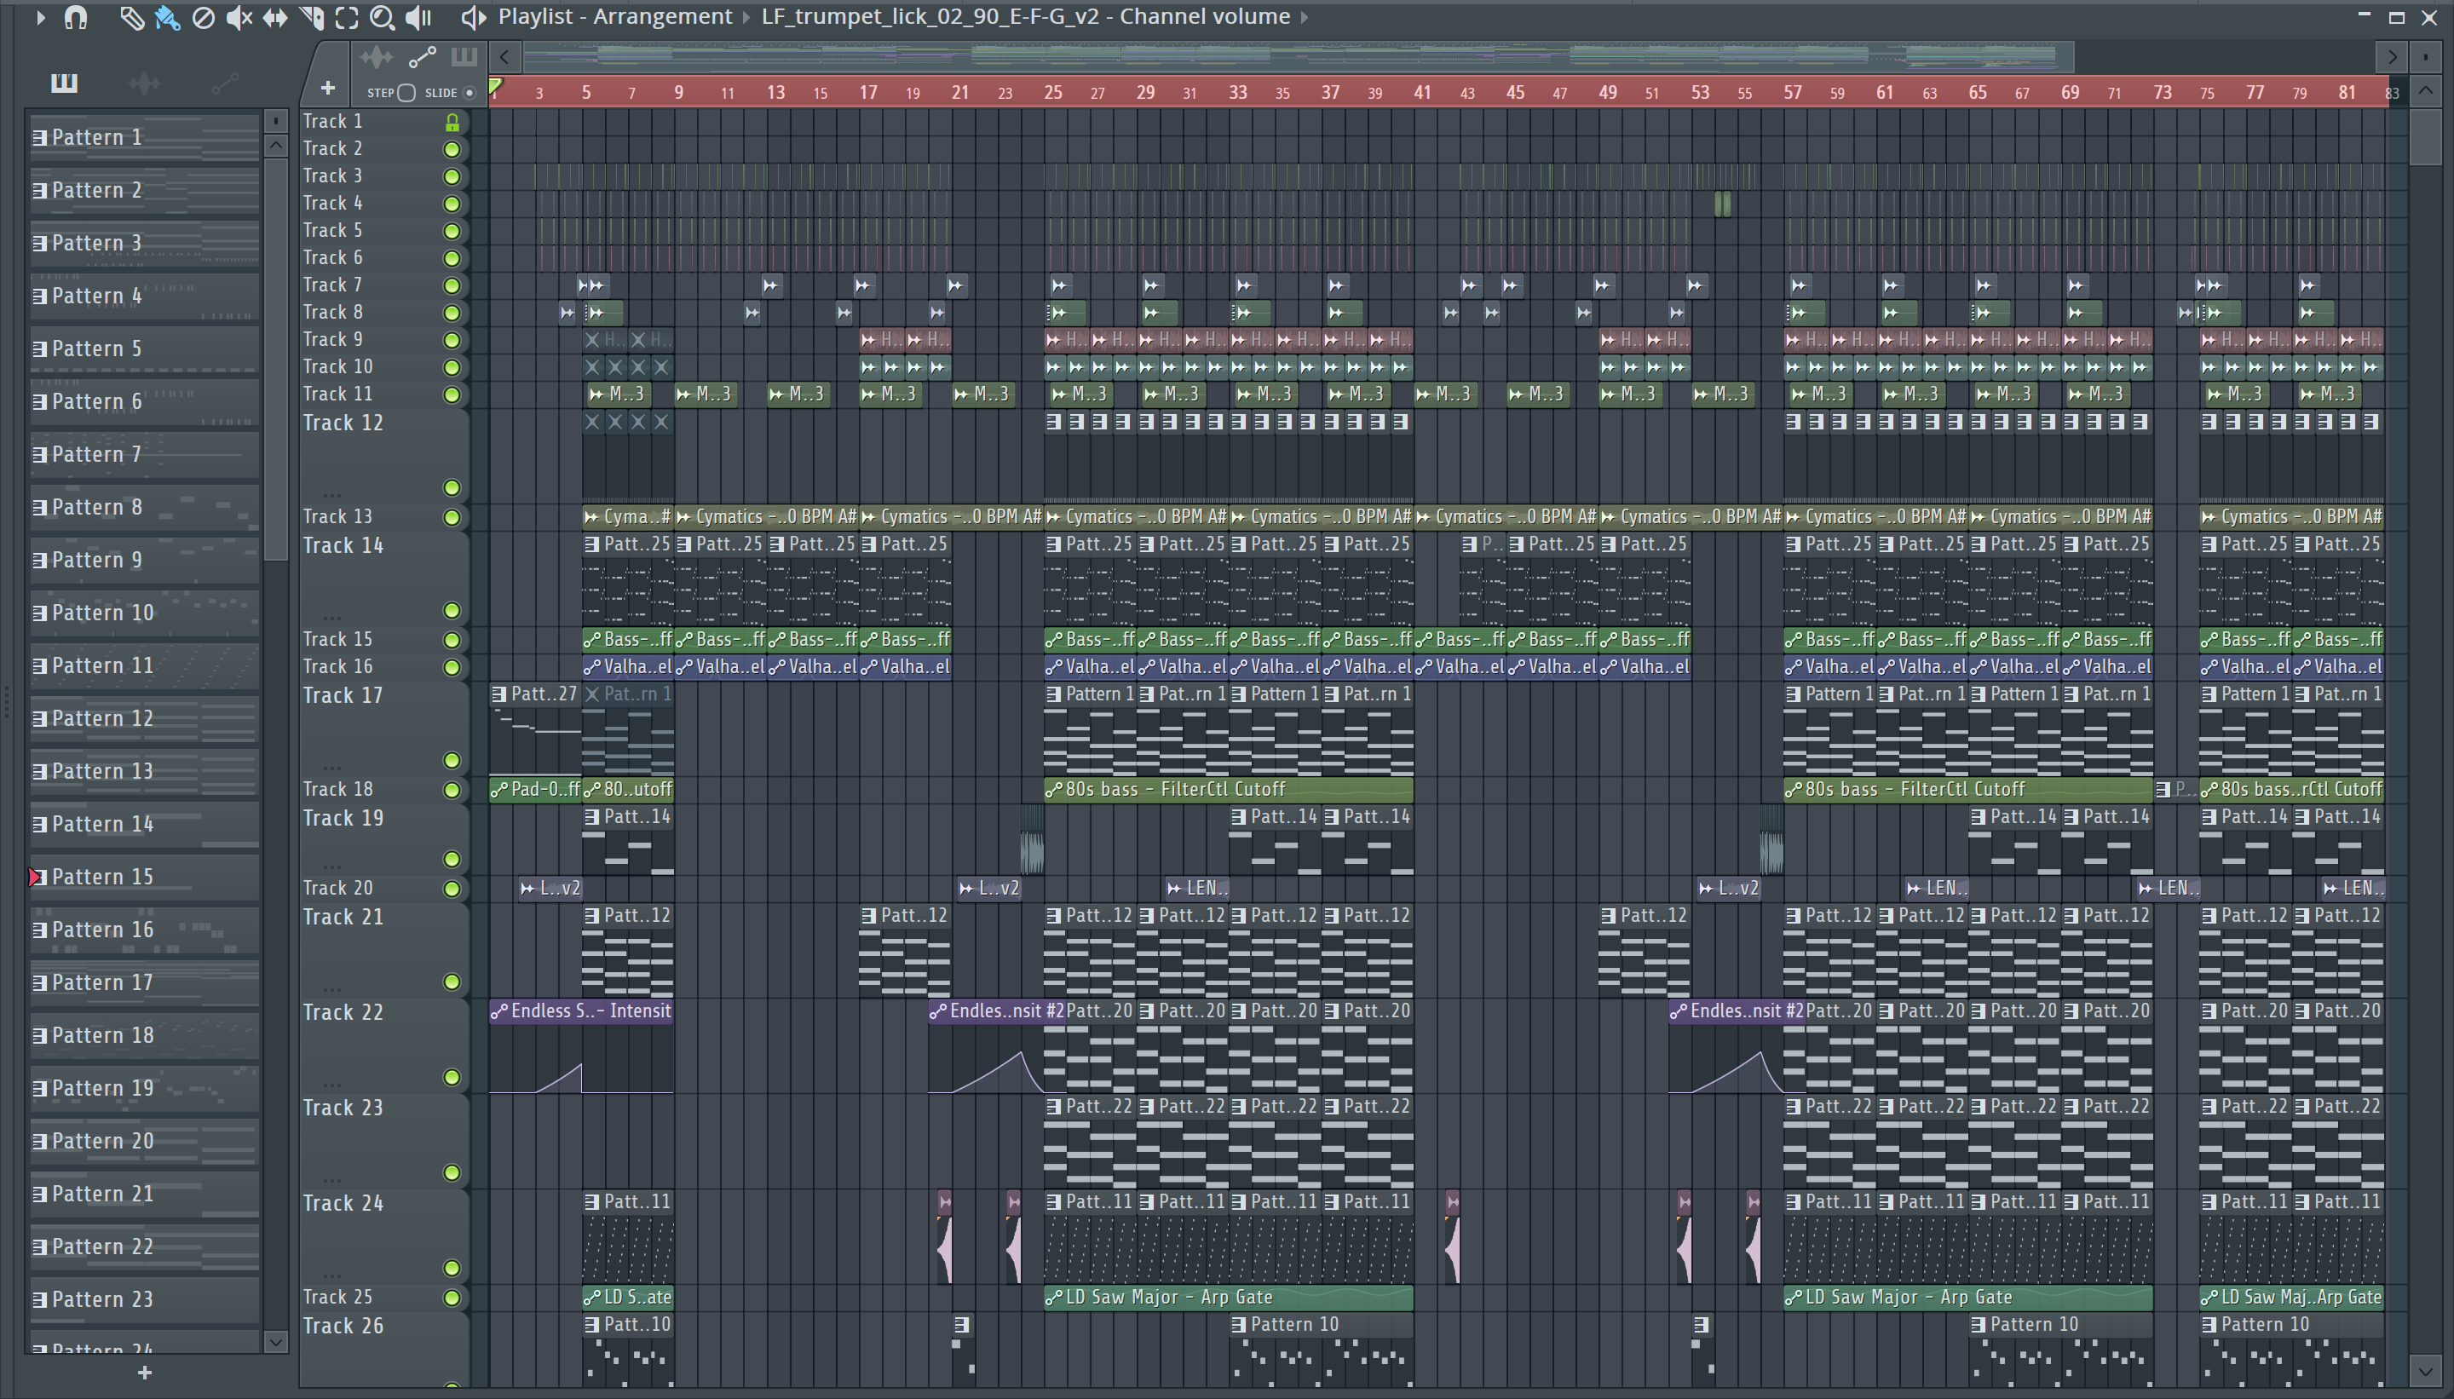Screen dimensions: 2454x1399
Task: Focus pattern clips piano icon above SLIDE
Action: tap(464, 58)
